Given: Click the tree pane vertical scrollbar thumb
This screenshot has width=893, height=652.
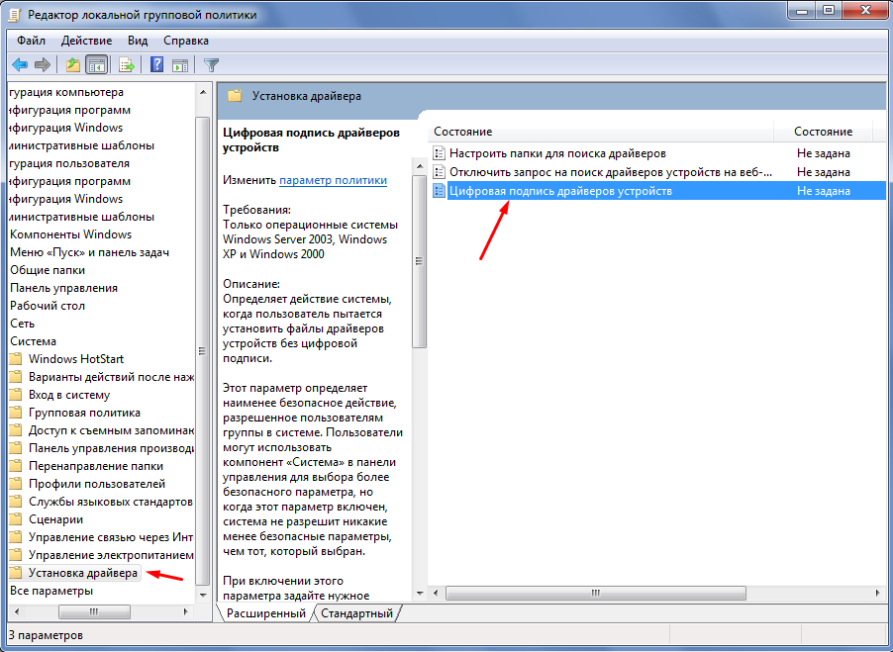Looking at the screenshot, I should [203, 351].
